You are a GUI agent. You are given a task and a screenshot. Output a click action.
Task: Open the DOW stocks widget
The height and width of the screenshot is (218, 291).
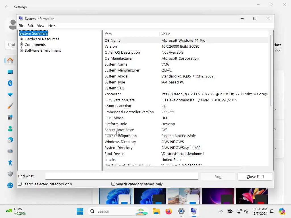(x=16, y=211)
